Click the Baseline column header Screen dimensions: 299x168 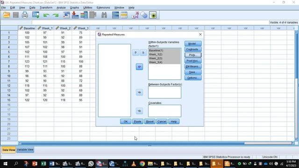click(27, 28)
